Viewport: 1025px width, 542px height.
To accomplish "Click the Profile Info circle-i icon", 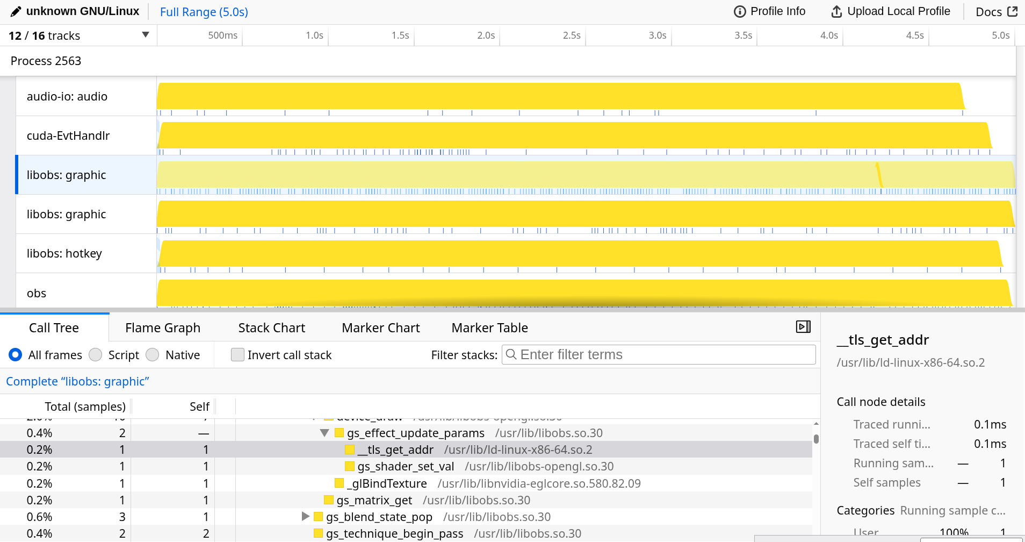I will point(740,11).
